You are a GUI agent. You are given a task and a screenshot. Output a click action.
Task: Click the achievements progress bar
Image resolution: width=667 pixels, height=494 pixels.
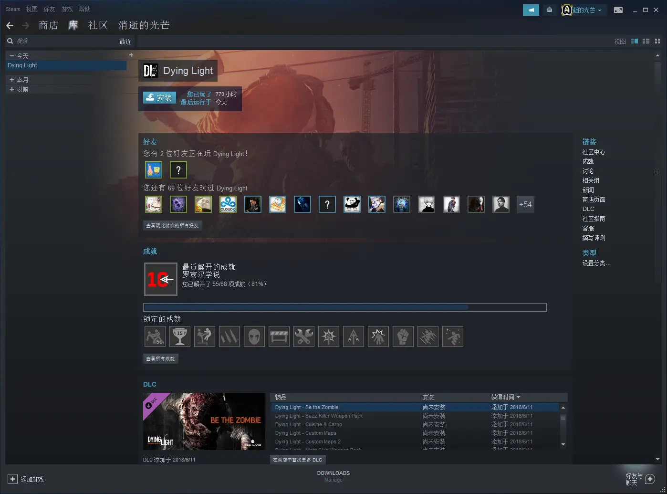pyautogui.click(x=344, y=307)
